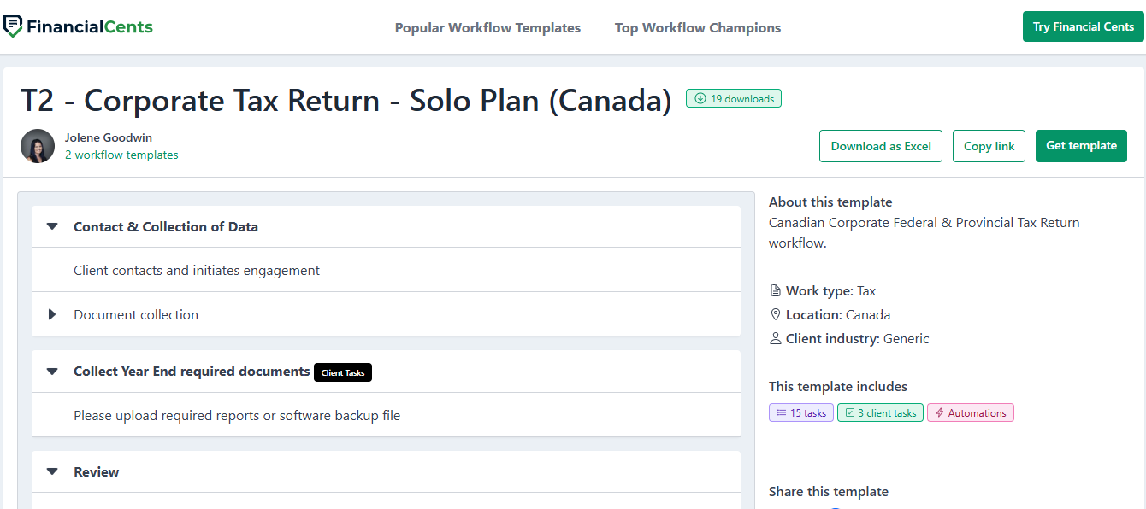Download template as Excel
Viewport: 1146px width, 509px height.
click(881, 146)
